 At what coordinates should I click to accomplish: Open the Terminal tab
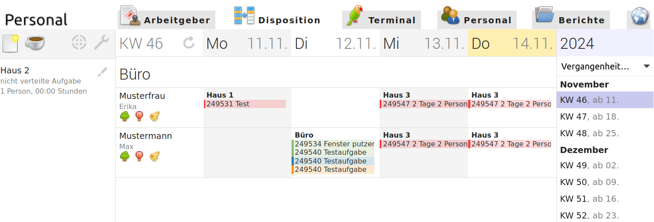381,18
